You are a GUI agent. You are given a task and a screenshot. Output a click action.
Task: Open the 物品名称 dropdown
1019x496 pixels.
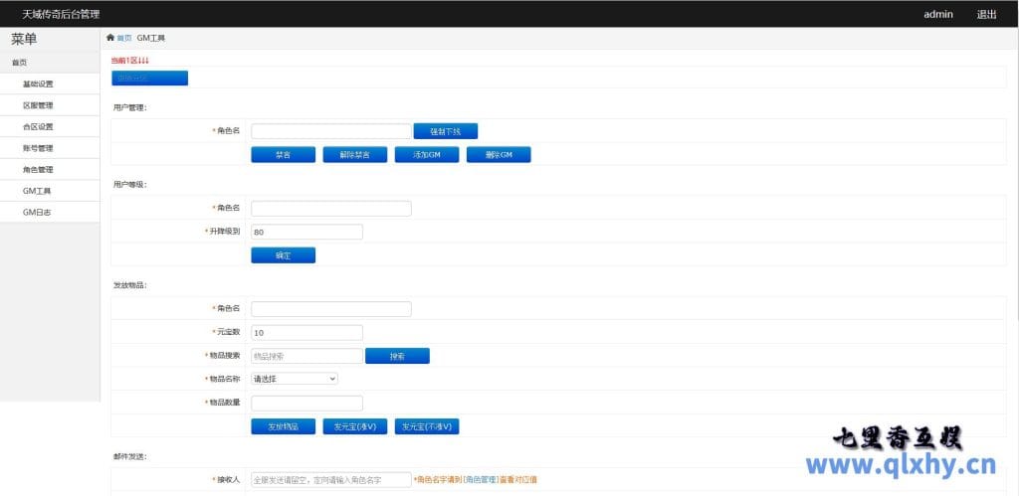[x=295, y=379]
